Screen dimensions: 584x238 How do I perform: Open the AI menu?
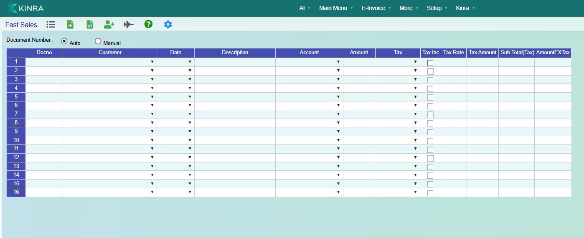pyautogui.click(x=305, y=8)
